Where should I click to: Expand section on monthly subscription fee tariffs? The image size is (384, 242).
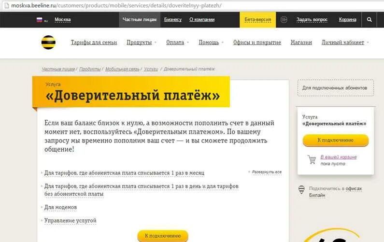(x=124, y=173)
